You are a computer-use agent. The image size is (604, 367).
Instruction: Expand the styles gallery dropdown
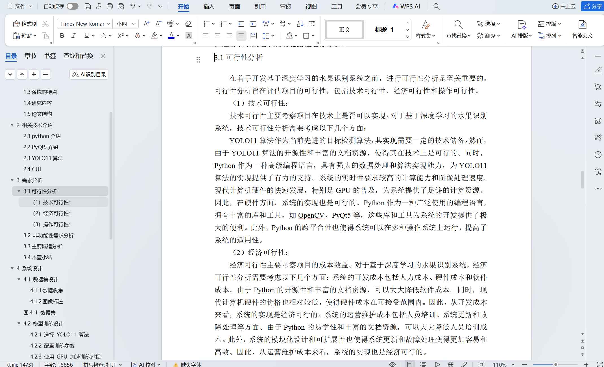(x=407, y=36)
